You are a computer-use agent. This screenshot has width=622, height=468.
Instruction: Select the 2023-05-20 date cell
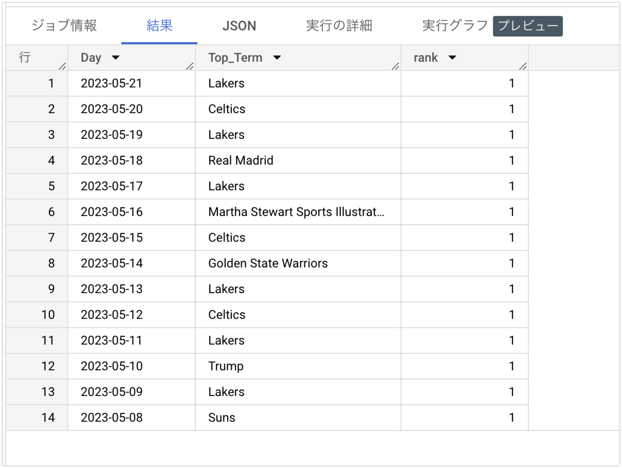click(132, 109)
